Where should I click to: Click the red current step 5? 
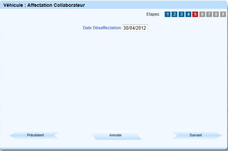click(195, 14)
